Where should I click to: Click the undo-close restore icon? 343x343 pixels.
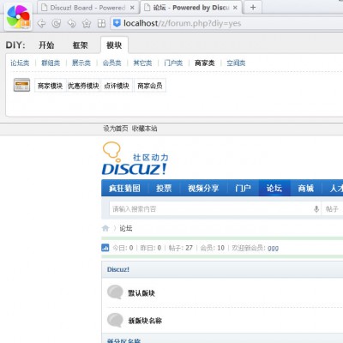71,23
